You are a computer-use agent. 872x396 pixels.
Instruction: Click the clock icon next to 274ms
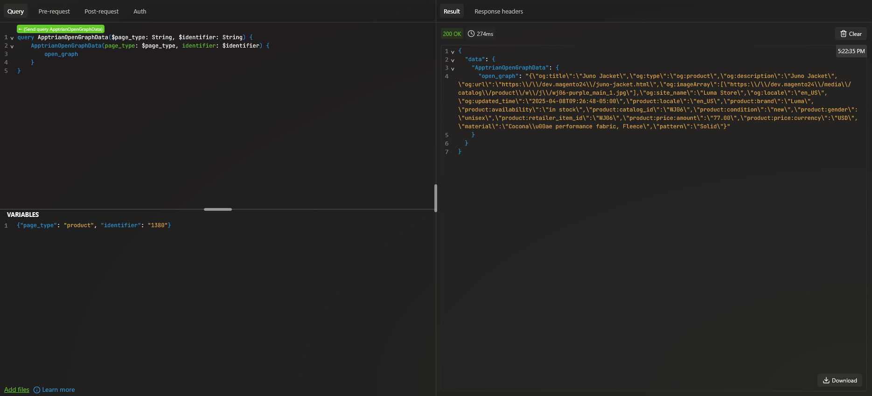tap(471, 34)
